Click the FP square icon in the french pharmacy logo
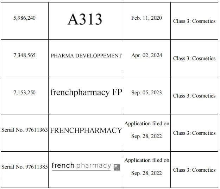This screenshot has width=220, height=189. [x=117, y=167]
